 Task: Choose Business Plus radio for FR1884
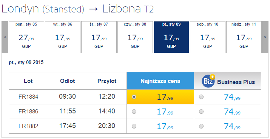coord(201,97)
